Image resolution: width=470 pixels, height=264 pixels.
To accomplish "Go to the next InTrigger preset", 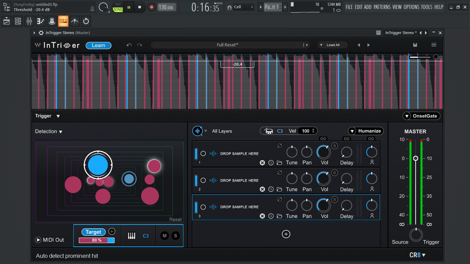I will [368, 45].
